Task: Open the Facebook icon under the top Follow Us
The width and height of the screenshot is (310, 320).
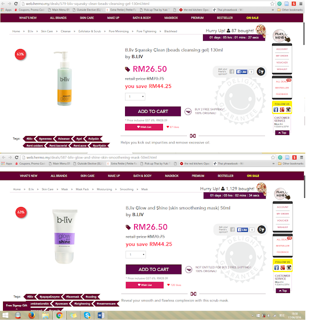Action: tap(275, 110)
